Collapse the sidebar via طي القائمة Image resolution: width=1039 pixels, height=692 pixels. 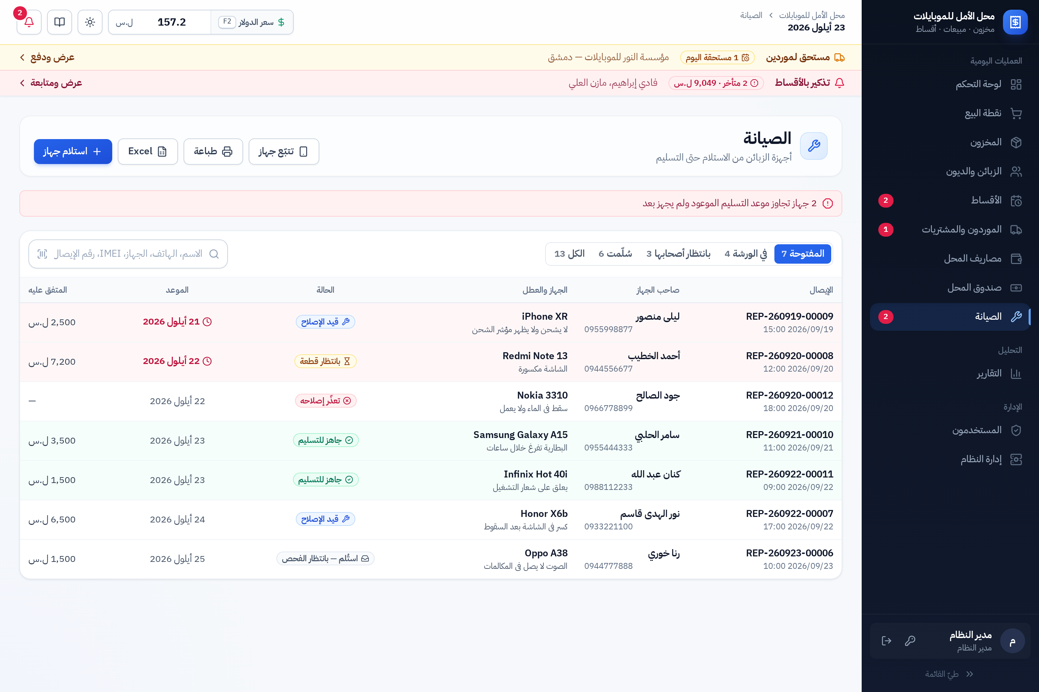click(x=950, y=674)
